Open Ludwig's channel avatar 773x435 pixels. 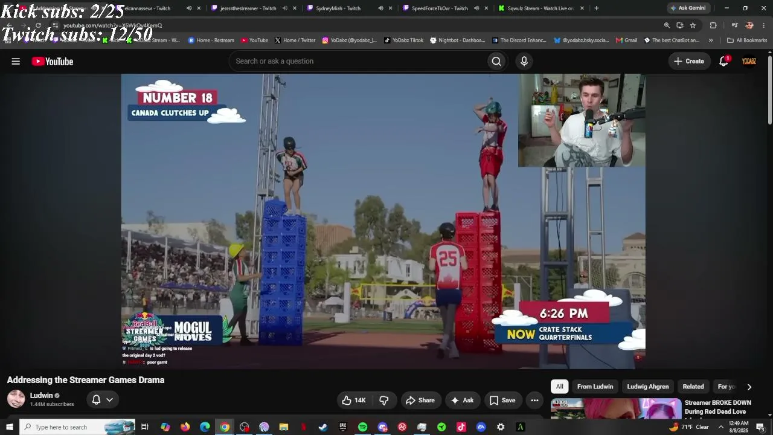16,399
